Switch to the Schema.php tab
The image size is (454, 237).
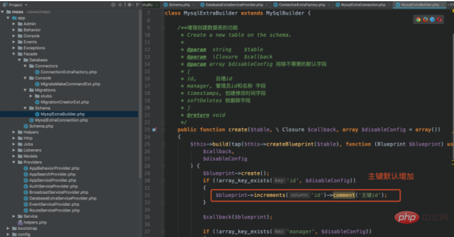[x=179, y=5]
